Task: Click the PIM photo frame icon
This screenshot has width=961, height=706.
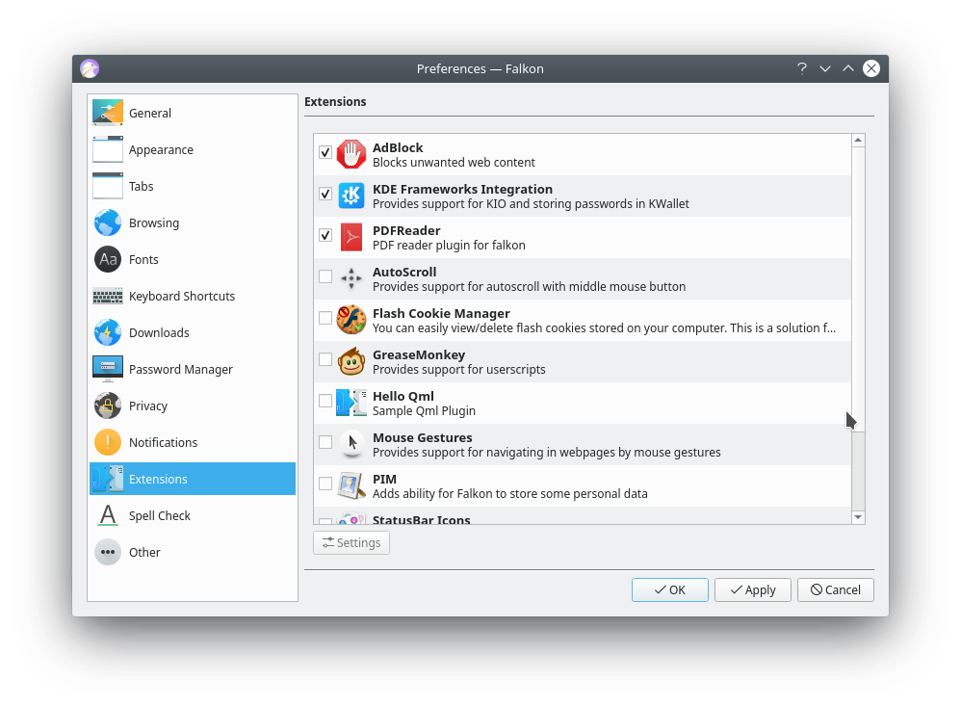Action: pos(351,485)
